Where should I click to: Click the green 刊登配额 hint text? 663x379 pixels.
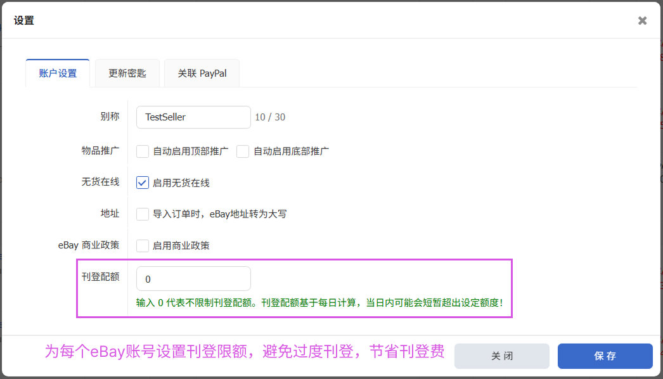(x=319, y=303)
